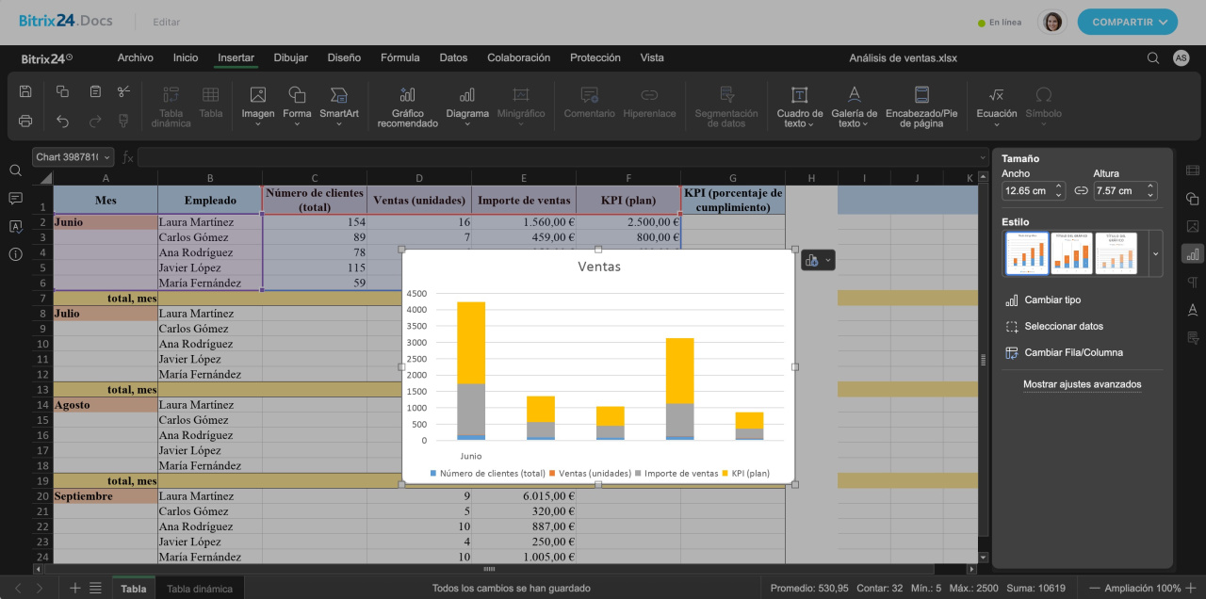The width and height of the screenshot is (1206, 599).
Task: Click Mostrar ajustes avanzados link
Action: pos(1082,384)
